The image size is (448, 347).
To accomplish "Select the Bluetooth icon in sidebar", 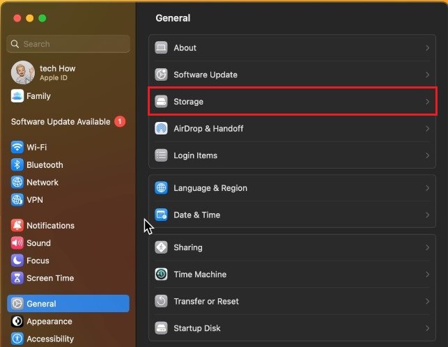I will [17, 165].
